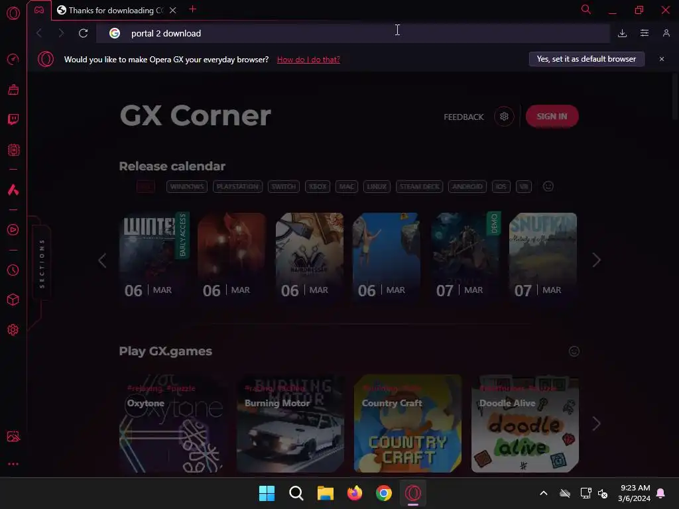Viewport: 679px width, 509px height.
Task: Reload the current page
Action: pos(83,33)
